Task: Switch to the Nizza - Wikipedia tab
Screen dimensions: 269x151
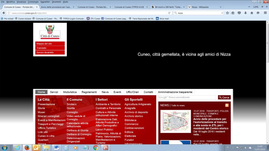Action: click(x=204, y=7)
